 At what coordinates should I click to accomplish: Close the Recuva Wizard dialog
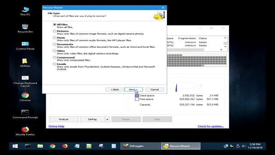[163, 8]
